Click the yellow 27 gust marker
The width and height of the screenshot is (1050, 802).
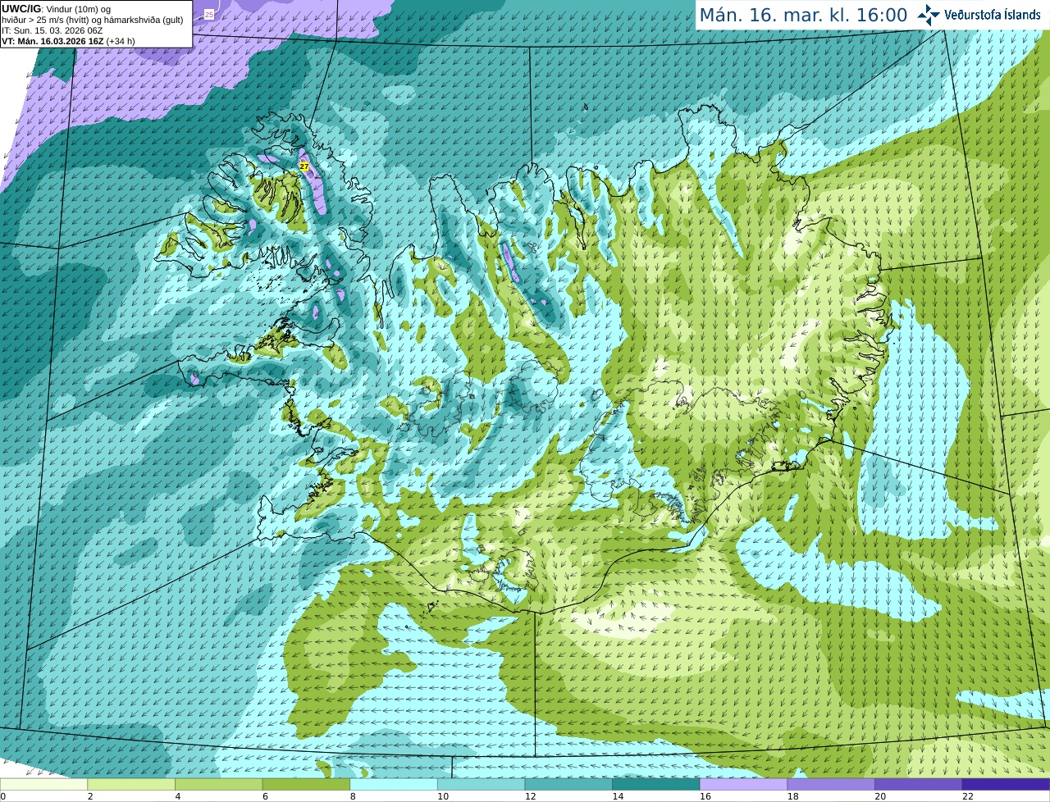point(304,166)
